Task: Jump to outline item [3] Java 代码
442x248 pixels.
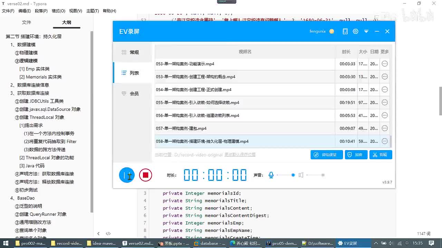Action: tap(32, 166)
